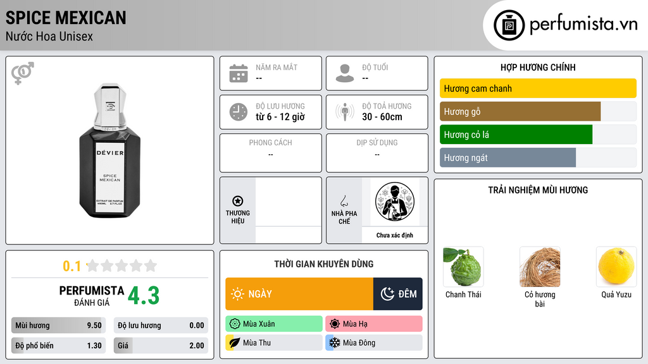The image size is (648, 364).
Task: Click the Mùa Hạ season label
Action: 355,324
